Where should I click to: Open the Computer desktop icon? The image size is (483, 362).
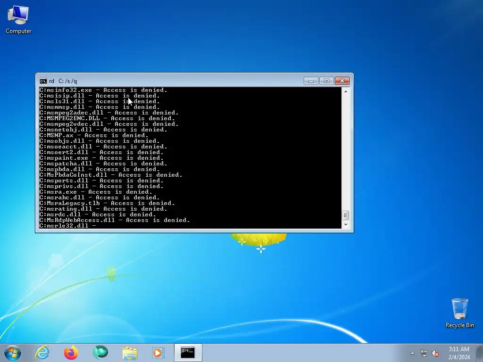pos(18,19)
